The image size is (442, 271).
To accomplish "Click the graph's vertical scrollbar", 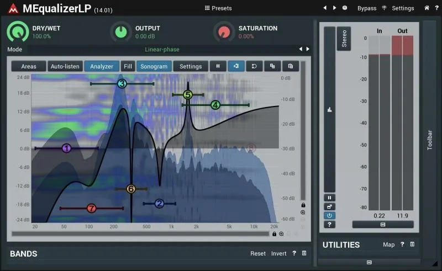I will pyautogui.click(x=303, y=131).
